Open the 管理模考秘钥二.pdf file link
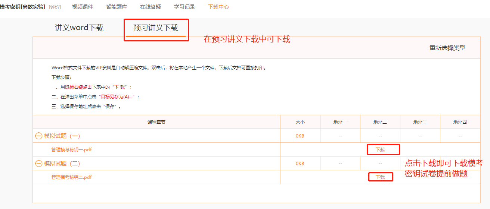490x209 pixels. click(x=71, y=177)
